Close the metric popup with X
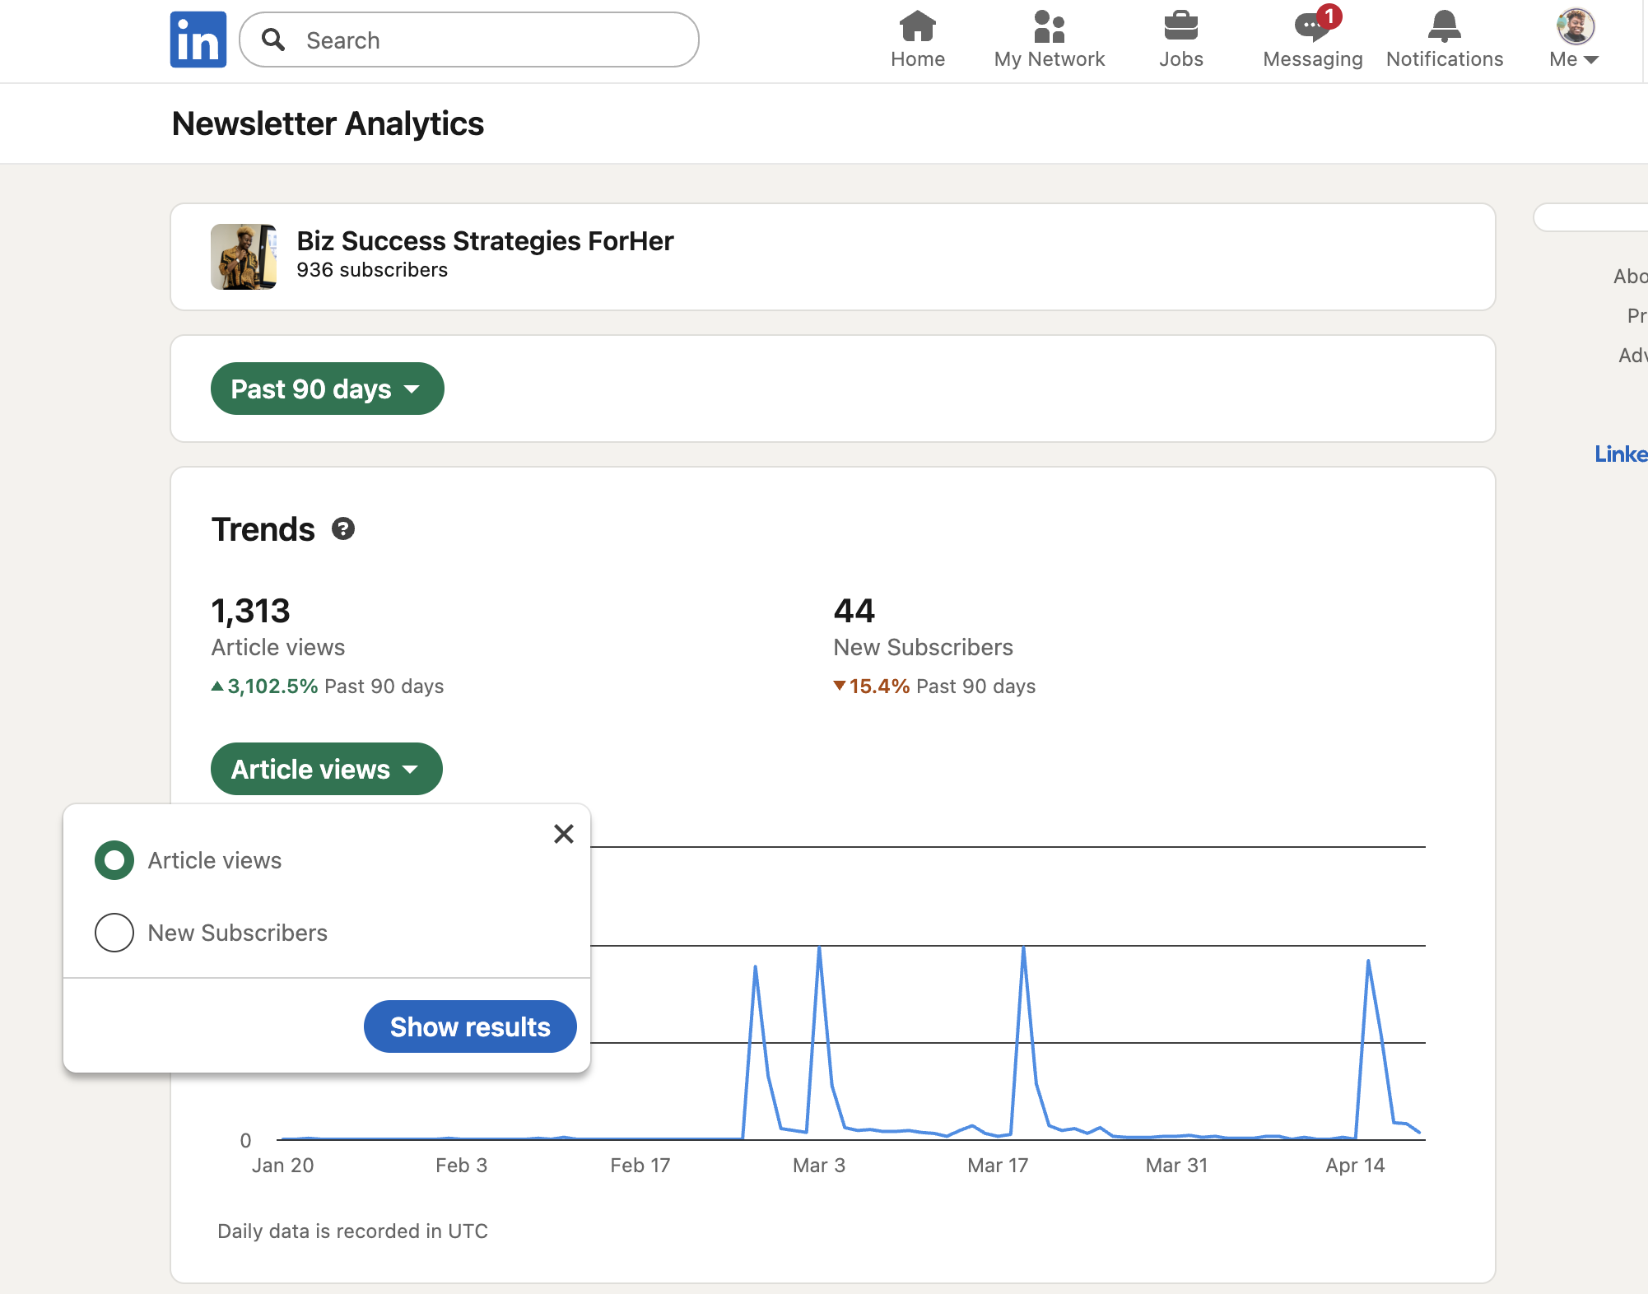Image resolution: width=1648 pixels, height=1294 pixels. [x=564, y=834]
